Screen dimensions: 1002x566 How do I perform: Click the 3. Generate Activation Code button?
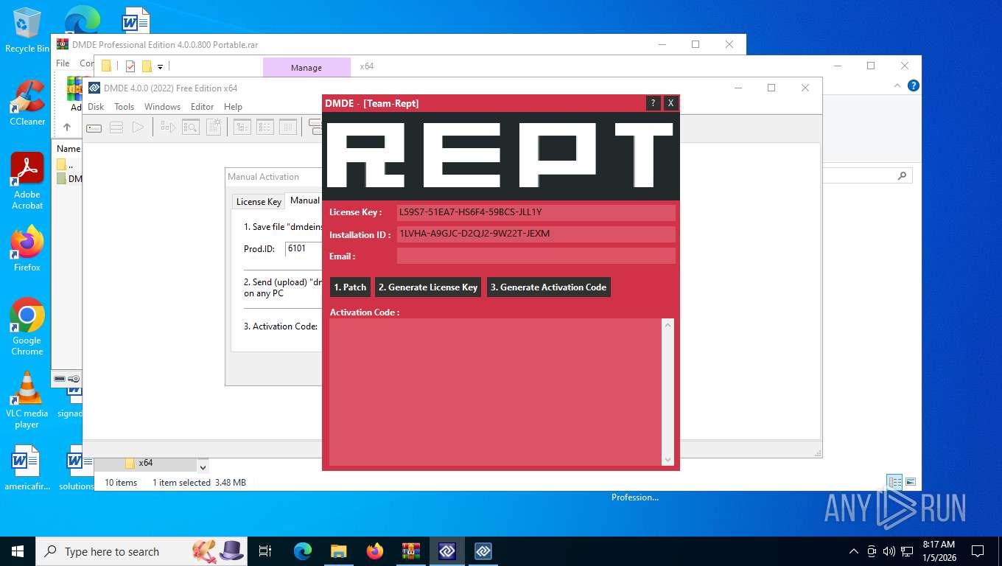click(549, 287)
